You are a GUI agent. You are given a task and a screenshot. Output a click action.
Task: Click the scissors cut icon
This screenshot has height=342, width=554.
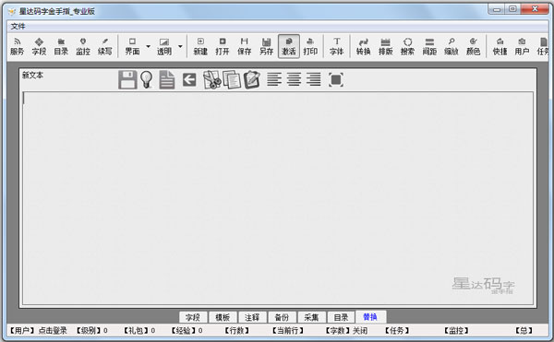pos(211,79)
